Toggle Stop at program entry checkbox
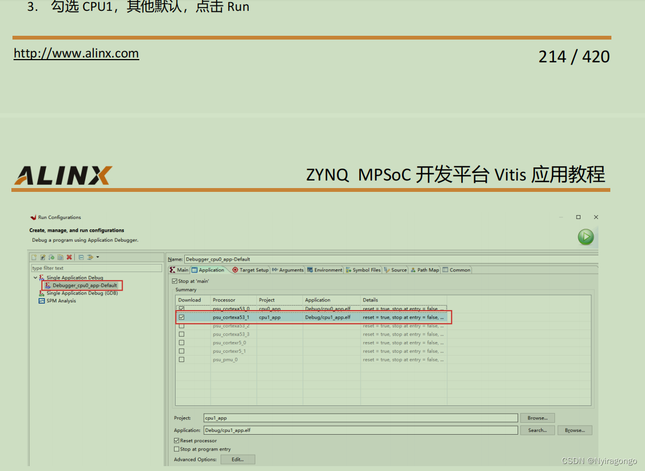The image size is (645, 471). click(177, 449)
